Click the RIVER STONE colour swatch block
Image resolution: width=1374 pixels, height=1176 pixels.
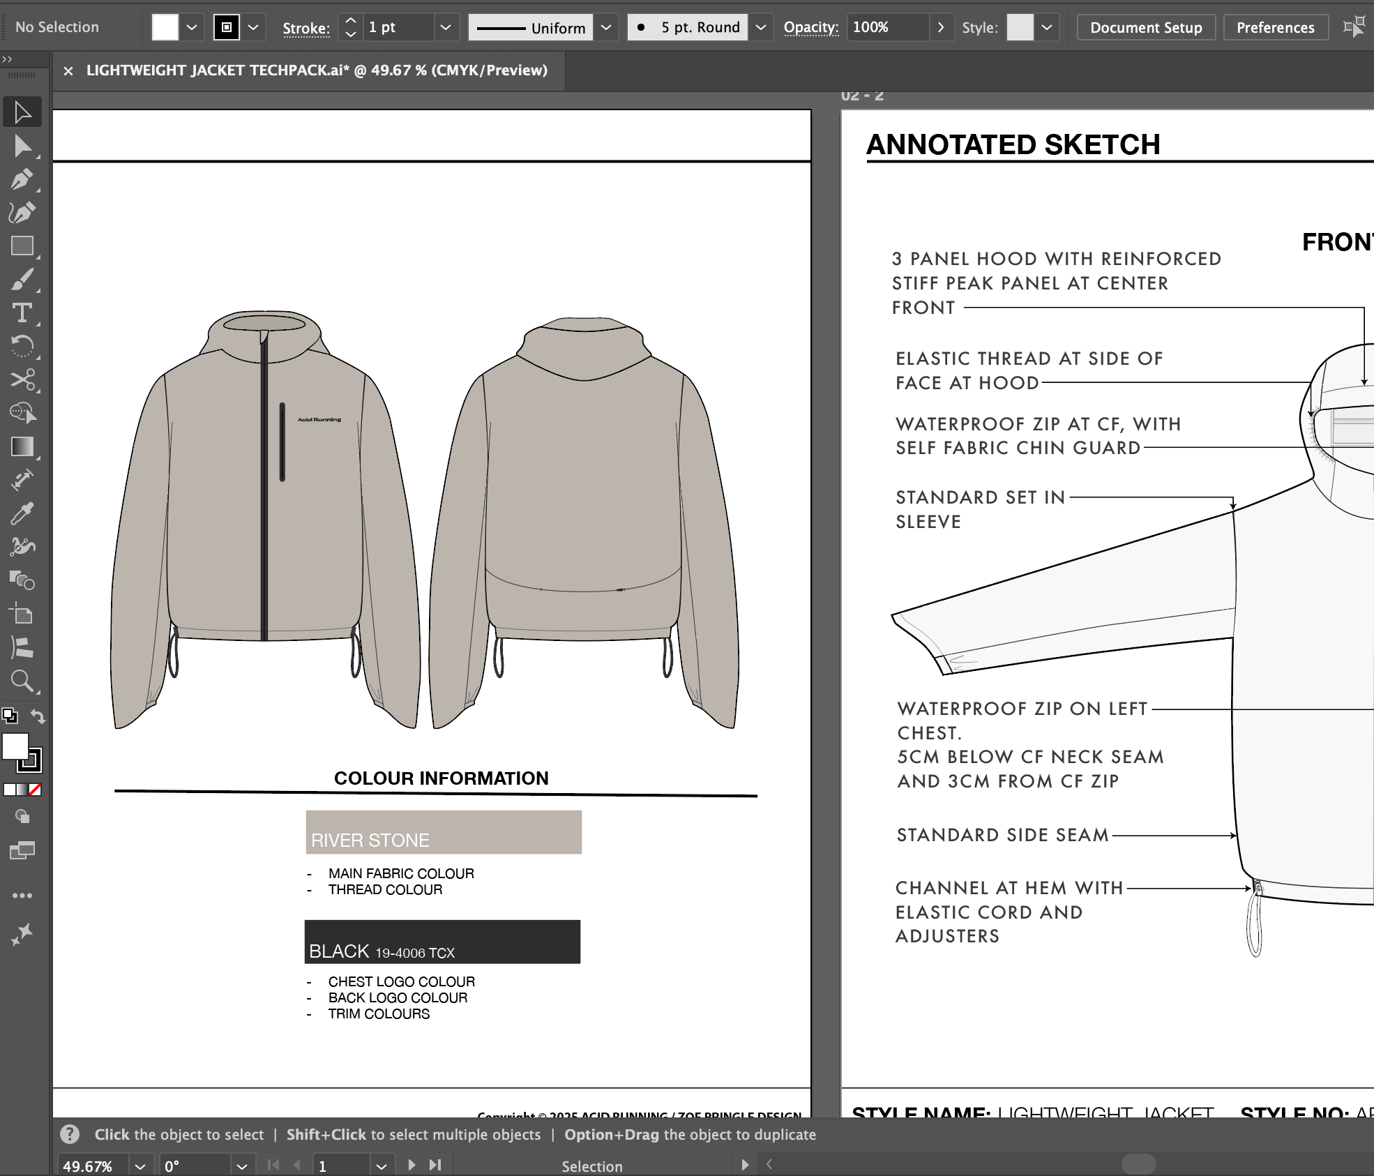pyautogui.click(x=444, y=831)
